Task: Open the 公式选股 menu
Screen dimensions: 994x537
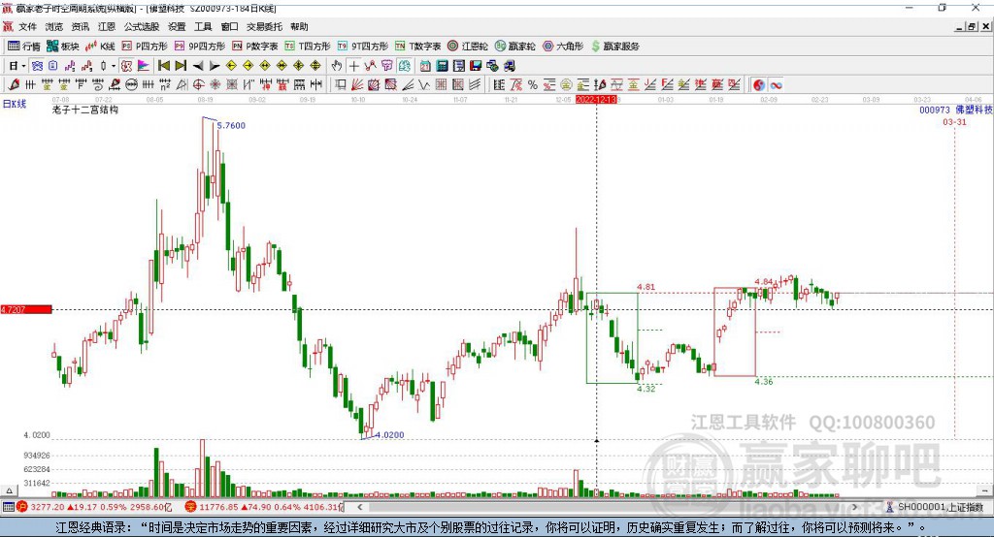Action: (142, 26)
